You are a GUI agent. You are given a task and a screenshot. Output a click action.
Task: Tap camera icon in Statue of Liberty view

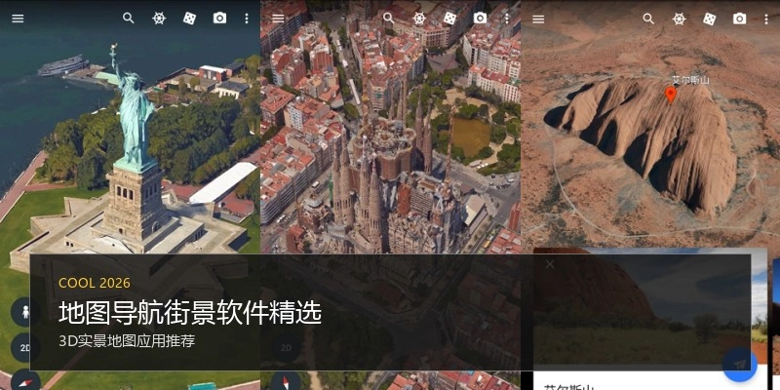point(219,19)
